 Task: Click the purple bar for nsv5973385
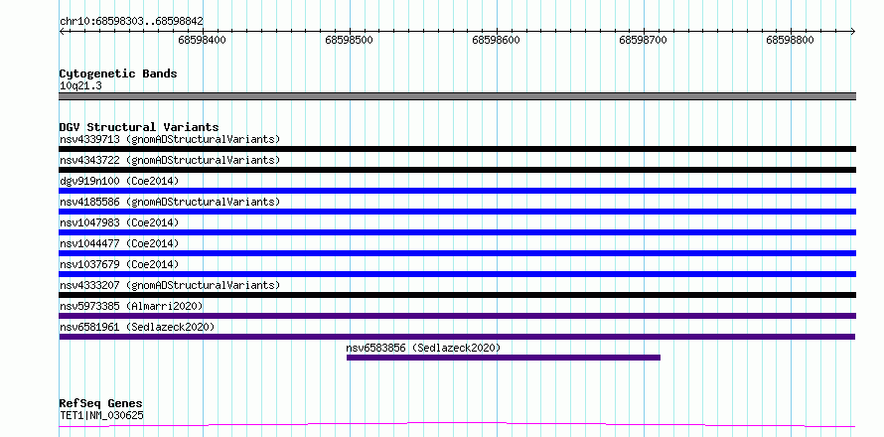click(x=457, y=316)
